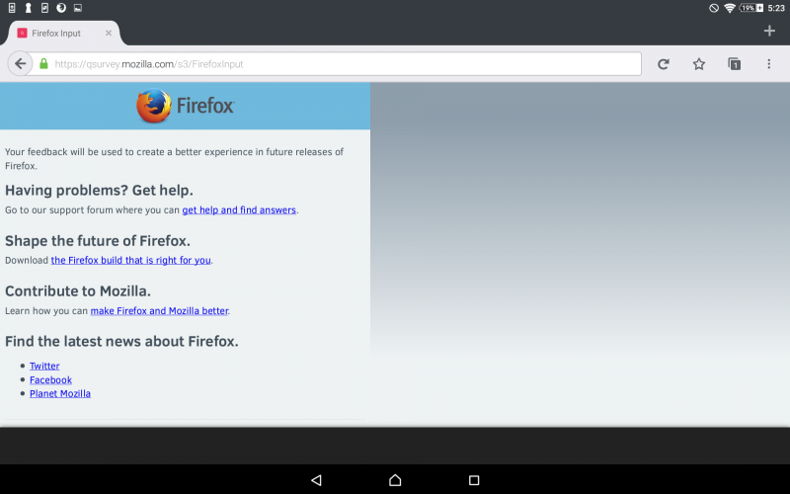This screenshot has height=494, width=790.
Task: Tap the clock showing 5:23
Action: [776, 8]
